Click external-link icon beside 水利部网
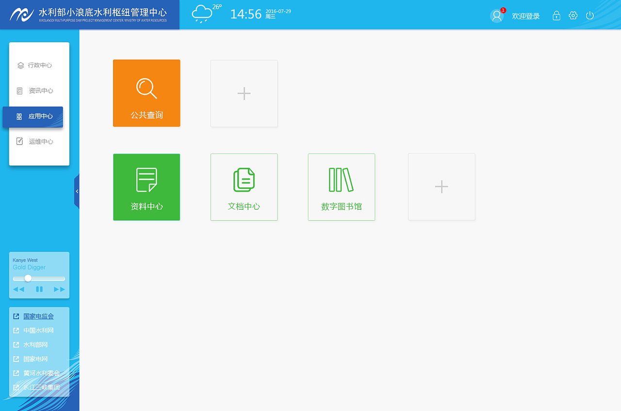 click(x=16, y=345)
